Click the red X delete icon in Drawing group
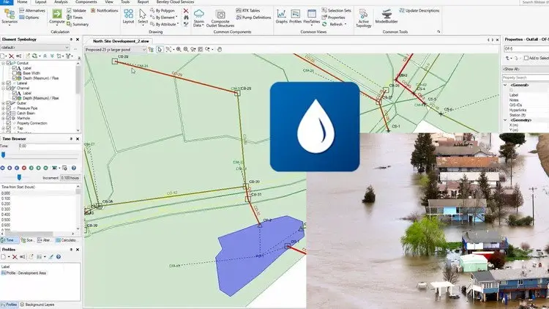The width and height of the screenshot is (549, 309). point(186,11)
